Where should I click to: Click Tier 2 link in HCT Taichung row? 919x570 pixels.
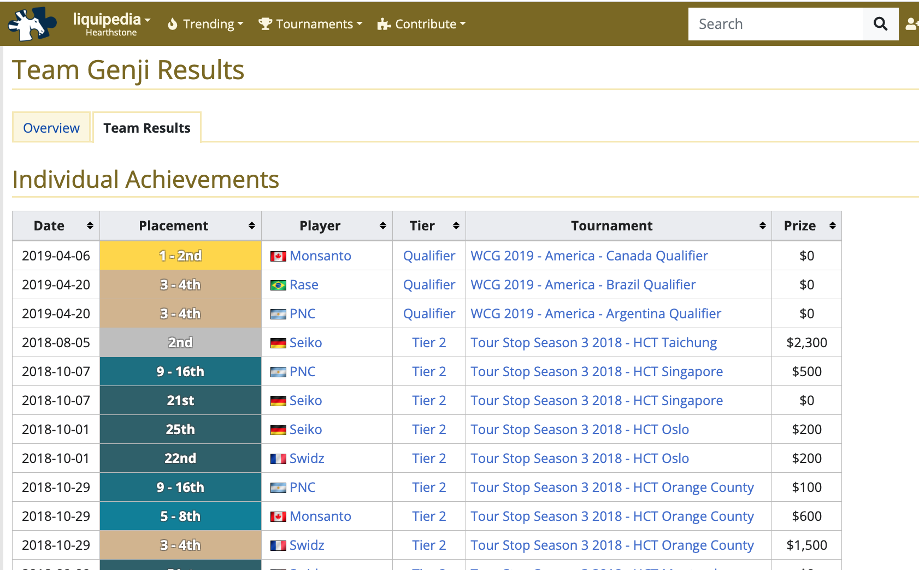tap(429, 343)
